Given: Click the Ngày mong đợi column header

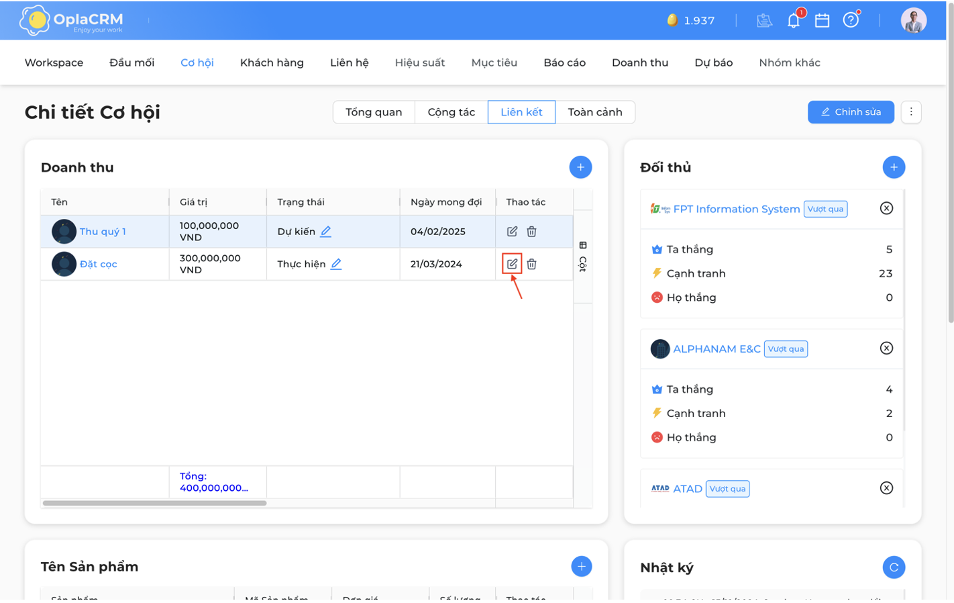Looking at the screenshot, I should click(x=447, y=201).
